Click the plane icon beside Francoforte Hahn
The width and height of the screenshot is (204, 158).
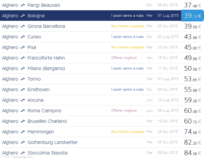tap(23, 58)
